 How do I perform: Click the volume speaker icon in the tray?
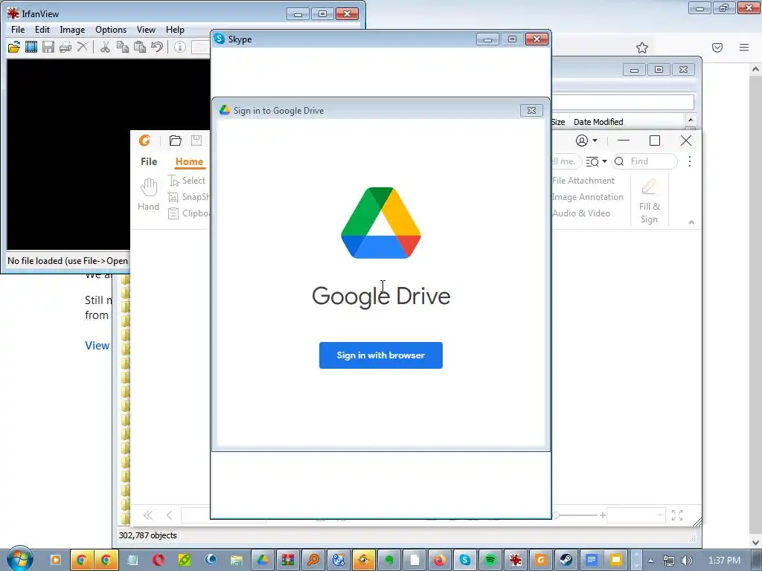click(x=687, y=561)
